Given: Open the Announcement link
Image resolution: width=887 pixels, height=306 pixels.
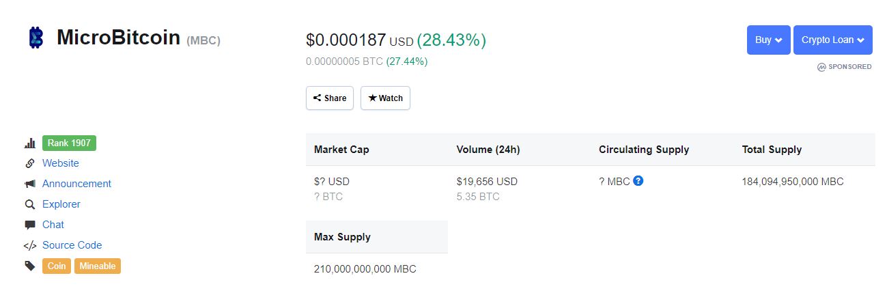Looking at the screenshot, I should 76,184.
